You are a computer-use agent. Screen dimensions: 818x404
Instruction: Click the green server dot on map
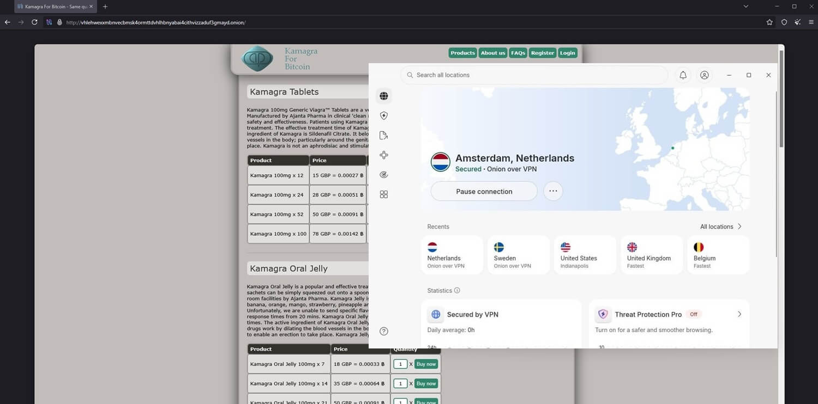[x=672, y=148]
